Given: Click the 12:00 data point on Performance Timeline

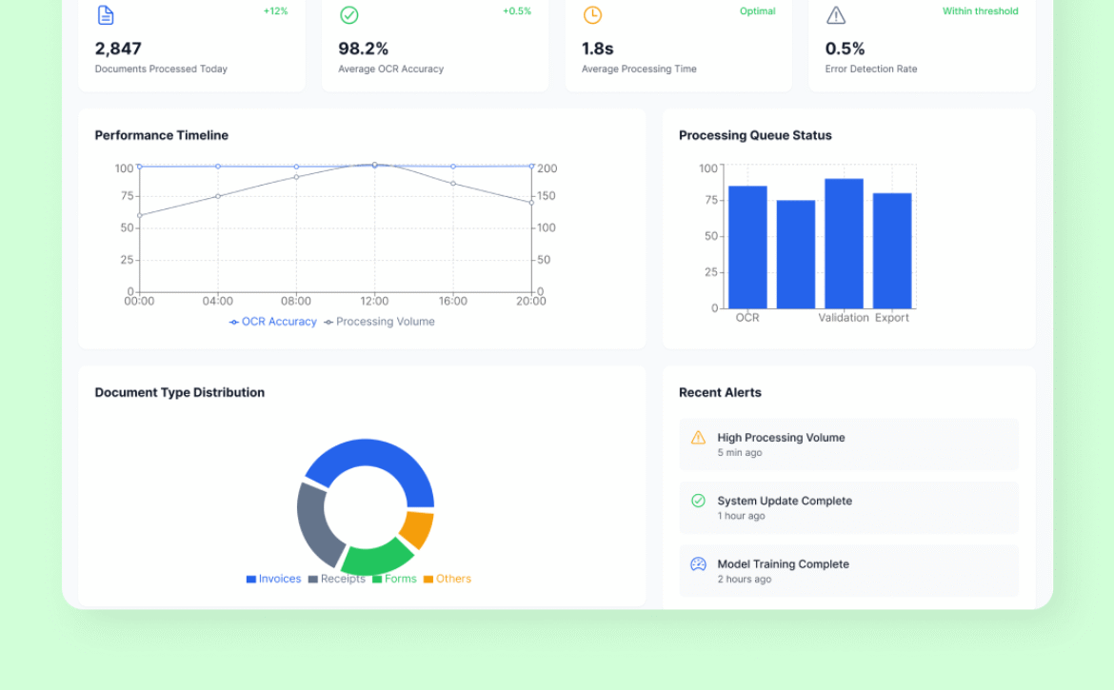Looking at the screenshot, I should [374, 165].
